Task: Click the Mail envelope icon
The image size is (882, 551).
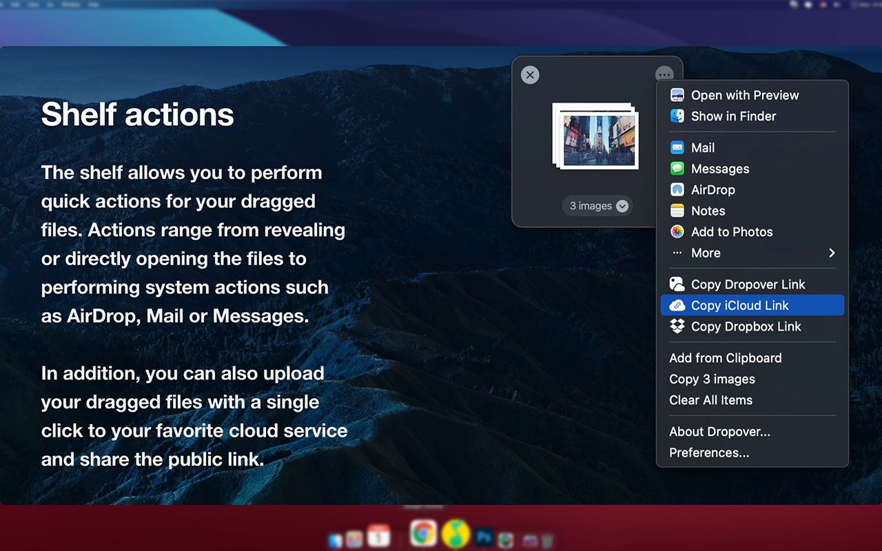Action: point(677,147)
